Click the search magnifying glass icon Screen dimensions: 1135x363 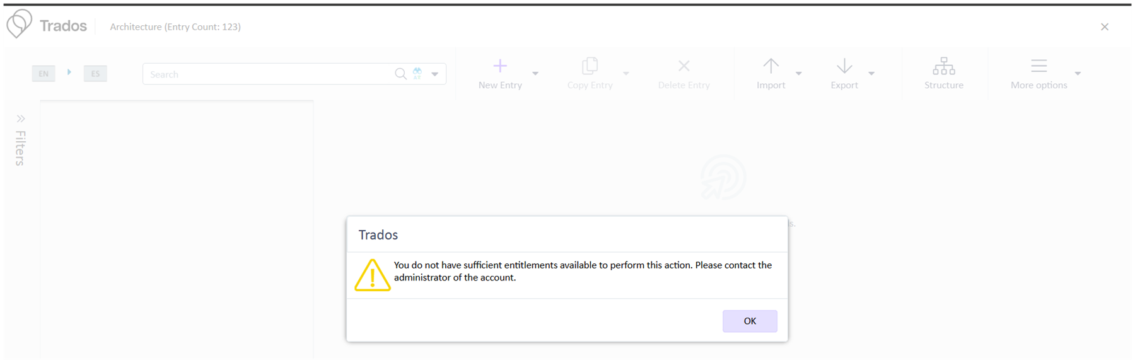(400, 74)
